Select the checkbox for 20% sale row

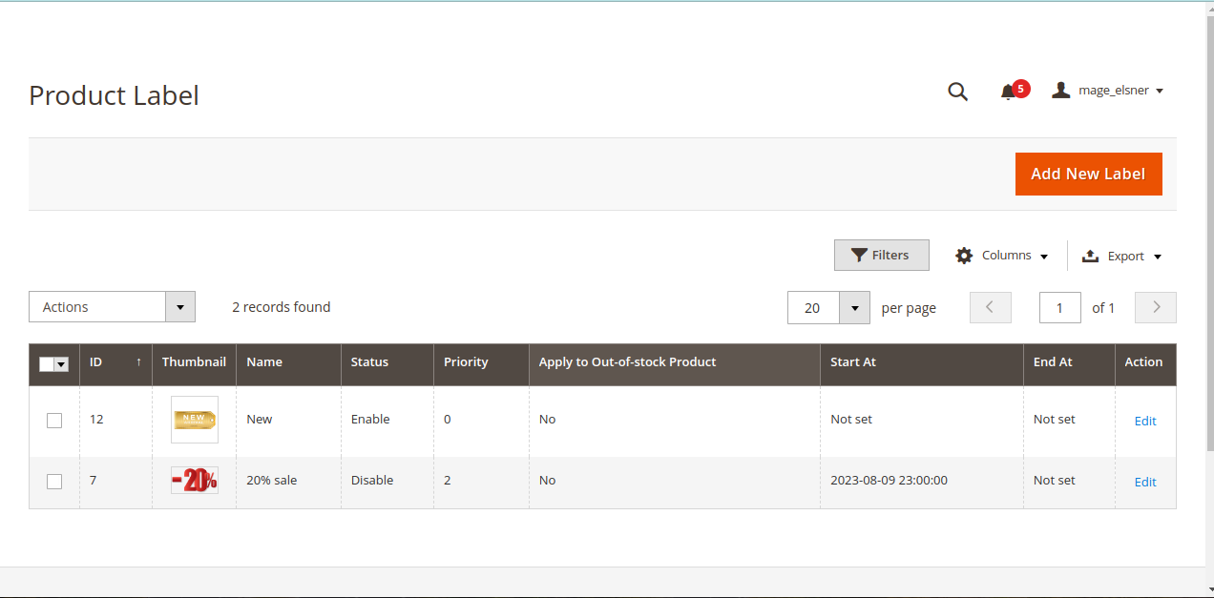(54, 482)
